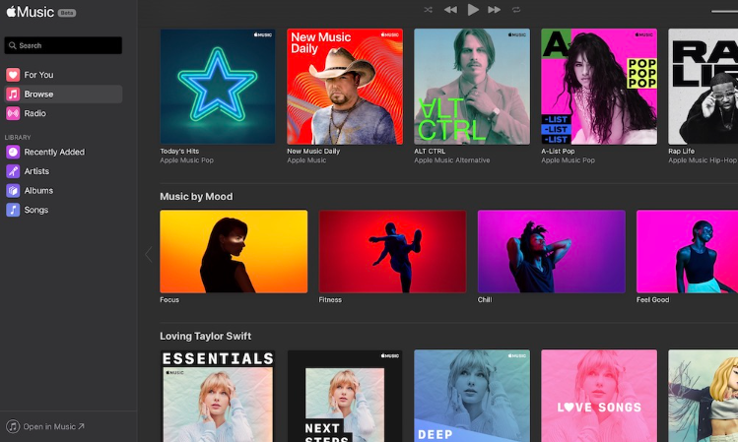Open the Taylor Swift Essentials cover
This screenshot has height=442, width=738.
(x=218, y=396)
